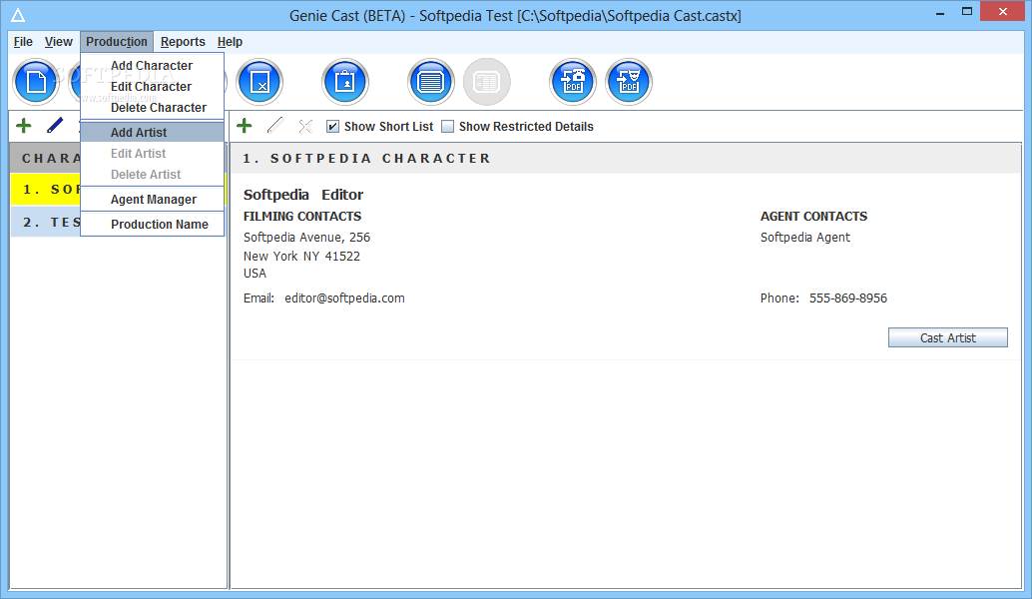Open the File menu
1032x599 pixels.
[23, 42]
